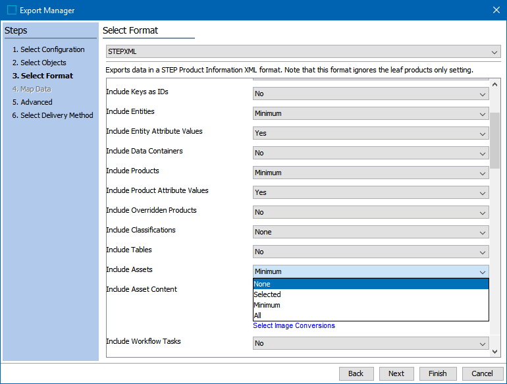The image size is (507, 384).
Task: Open the STEPXML format dropdown
Action: (303, 51)
